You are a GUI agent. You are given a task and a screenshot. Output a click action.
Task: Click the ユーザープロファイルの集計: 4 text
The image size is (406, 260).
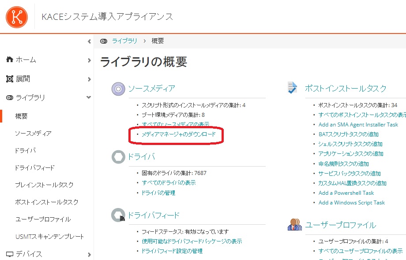[x=353, y=241]
